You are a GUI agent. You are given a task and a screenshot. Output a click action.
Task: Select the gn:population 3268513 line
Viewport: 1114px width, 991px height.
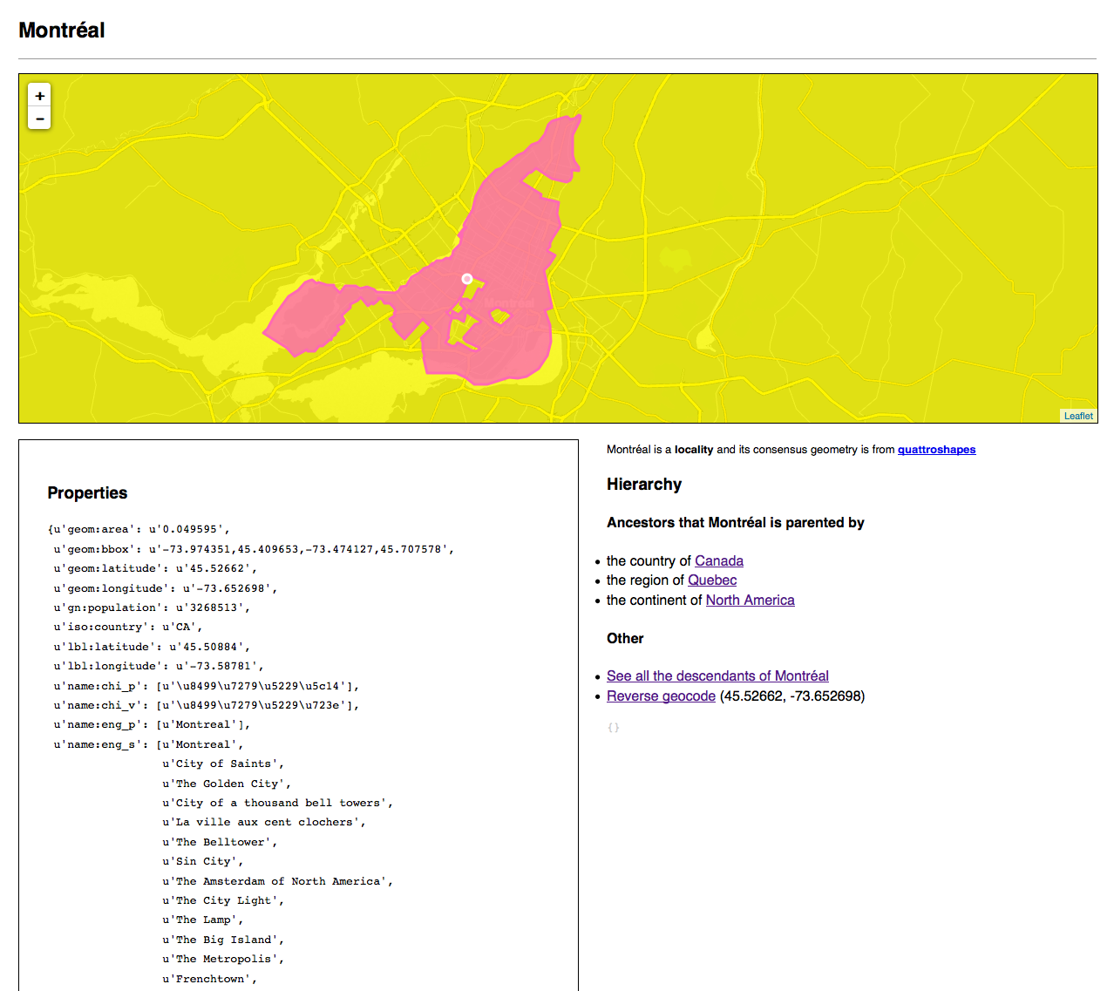152,607
